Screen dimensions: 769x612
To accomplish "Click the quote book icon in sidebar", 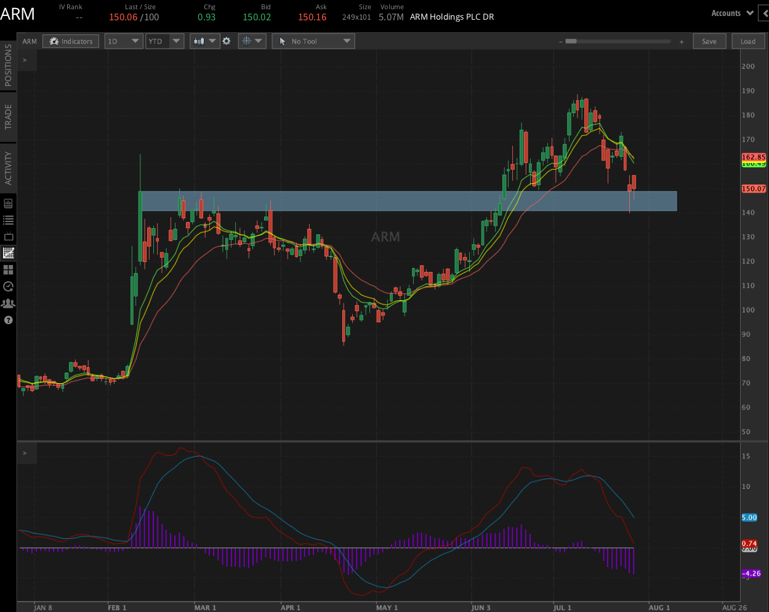I will tap(9, 203).
